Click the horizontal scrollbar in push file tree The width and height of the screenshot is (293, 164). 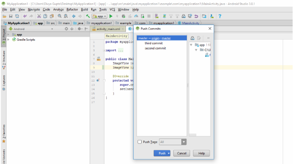click(193, 135)
